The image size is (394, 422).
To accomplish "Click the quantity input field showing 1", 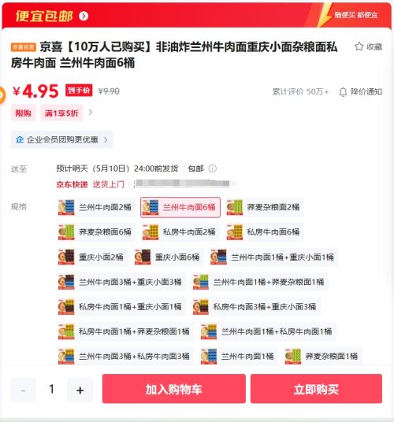I will [x=51, y=390].
